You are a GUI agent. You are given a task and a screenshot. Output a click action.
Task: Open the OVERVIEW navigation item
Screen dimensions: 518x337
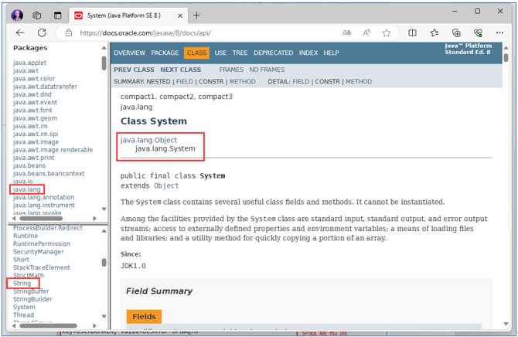coord(129,53)
